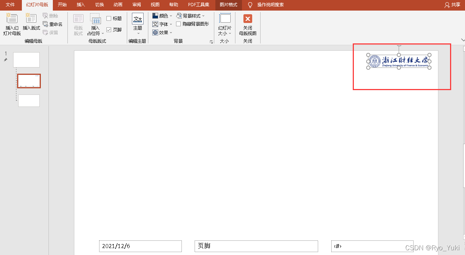Open the File (文件) tab

tap(10, 5)
